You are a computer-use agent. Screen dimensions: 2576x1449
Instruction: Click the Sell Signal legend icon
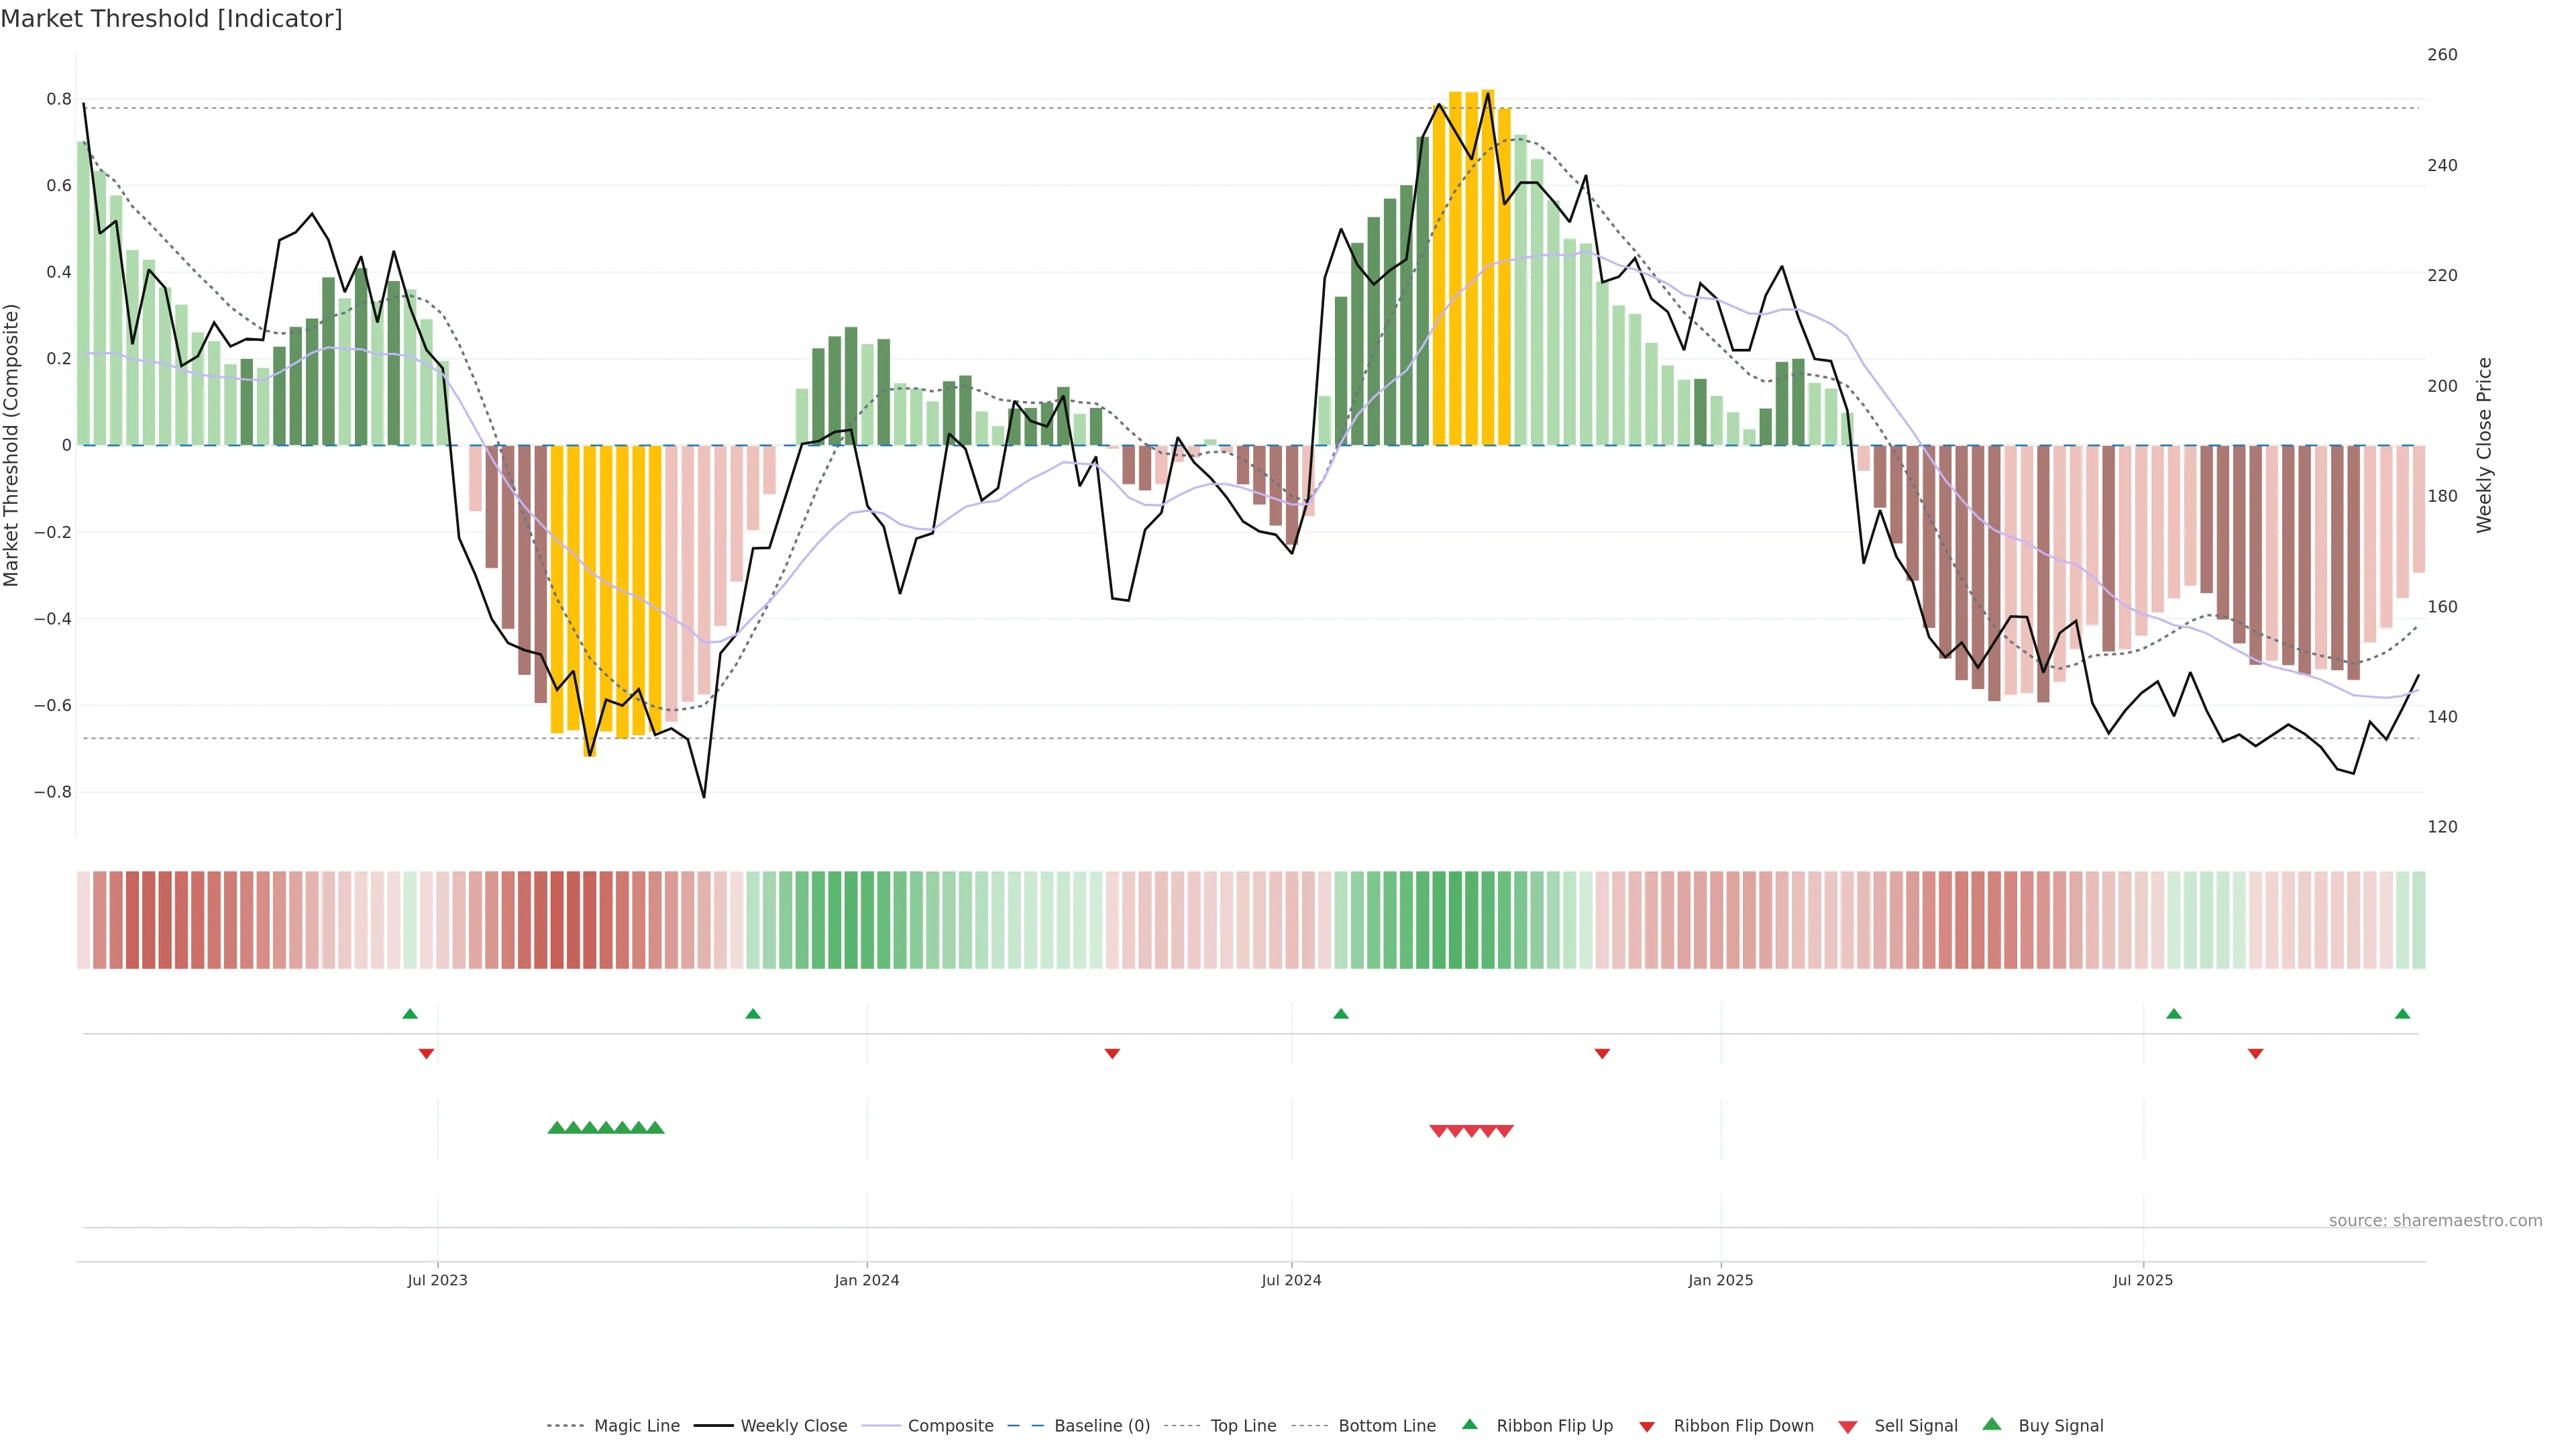point(1848,1427)
